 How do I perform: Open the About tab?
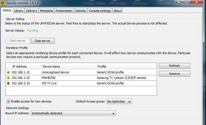click(x=118, y=11)
